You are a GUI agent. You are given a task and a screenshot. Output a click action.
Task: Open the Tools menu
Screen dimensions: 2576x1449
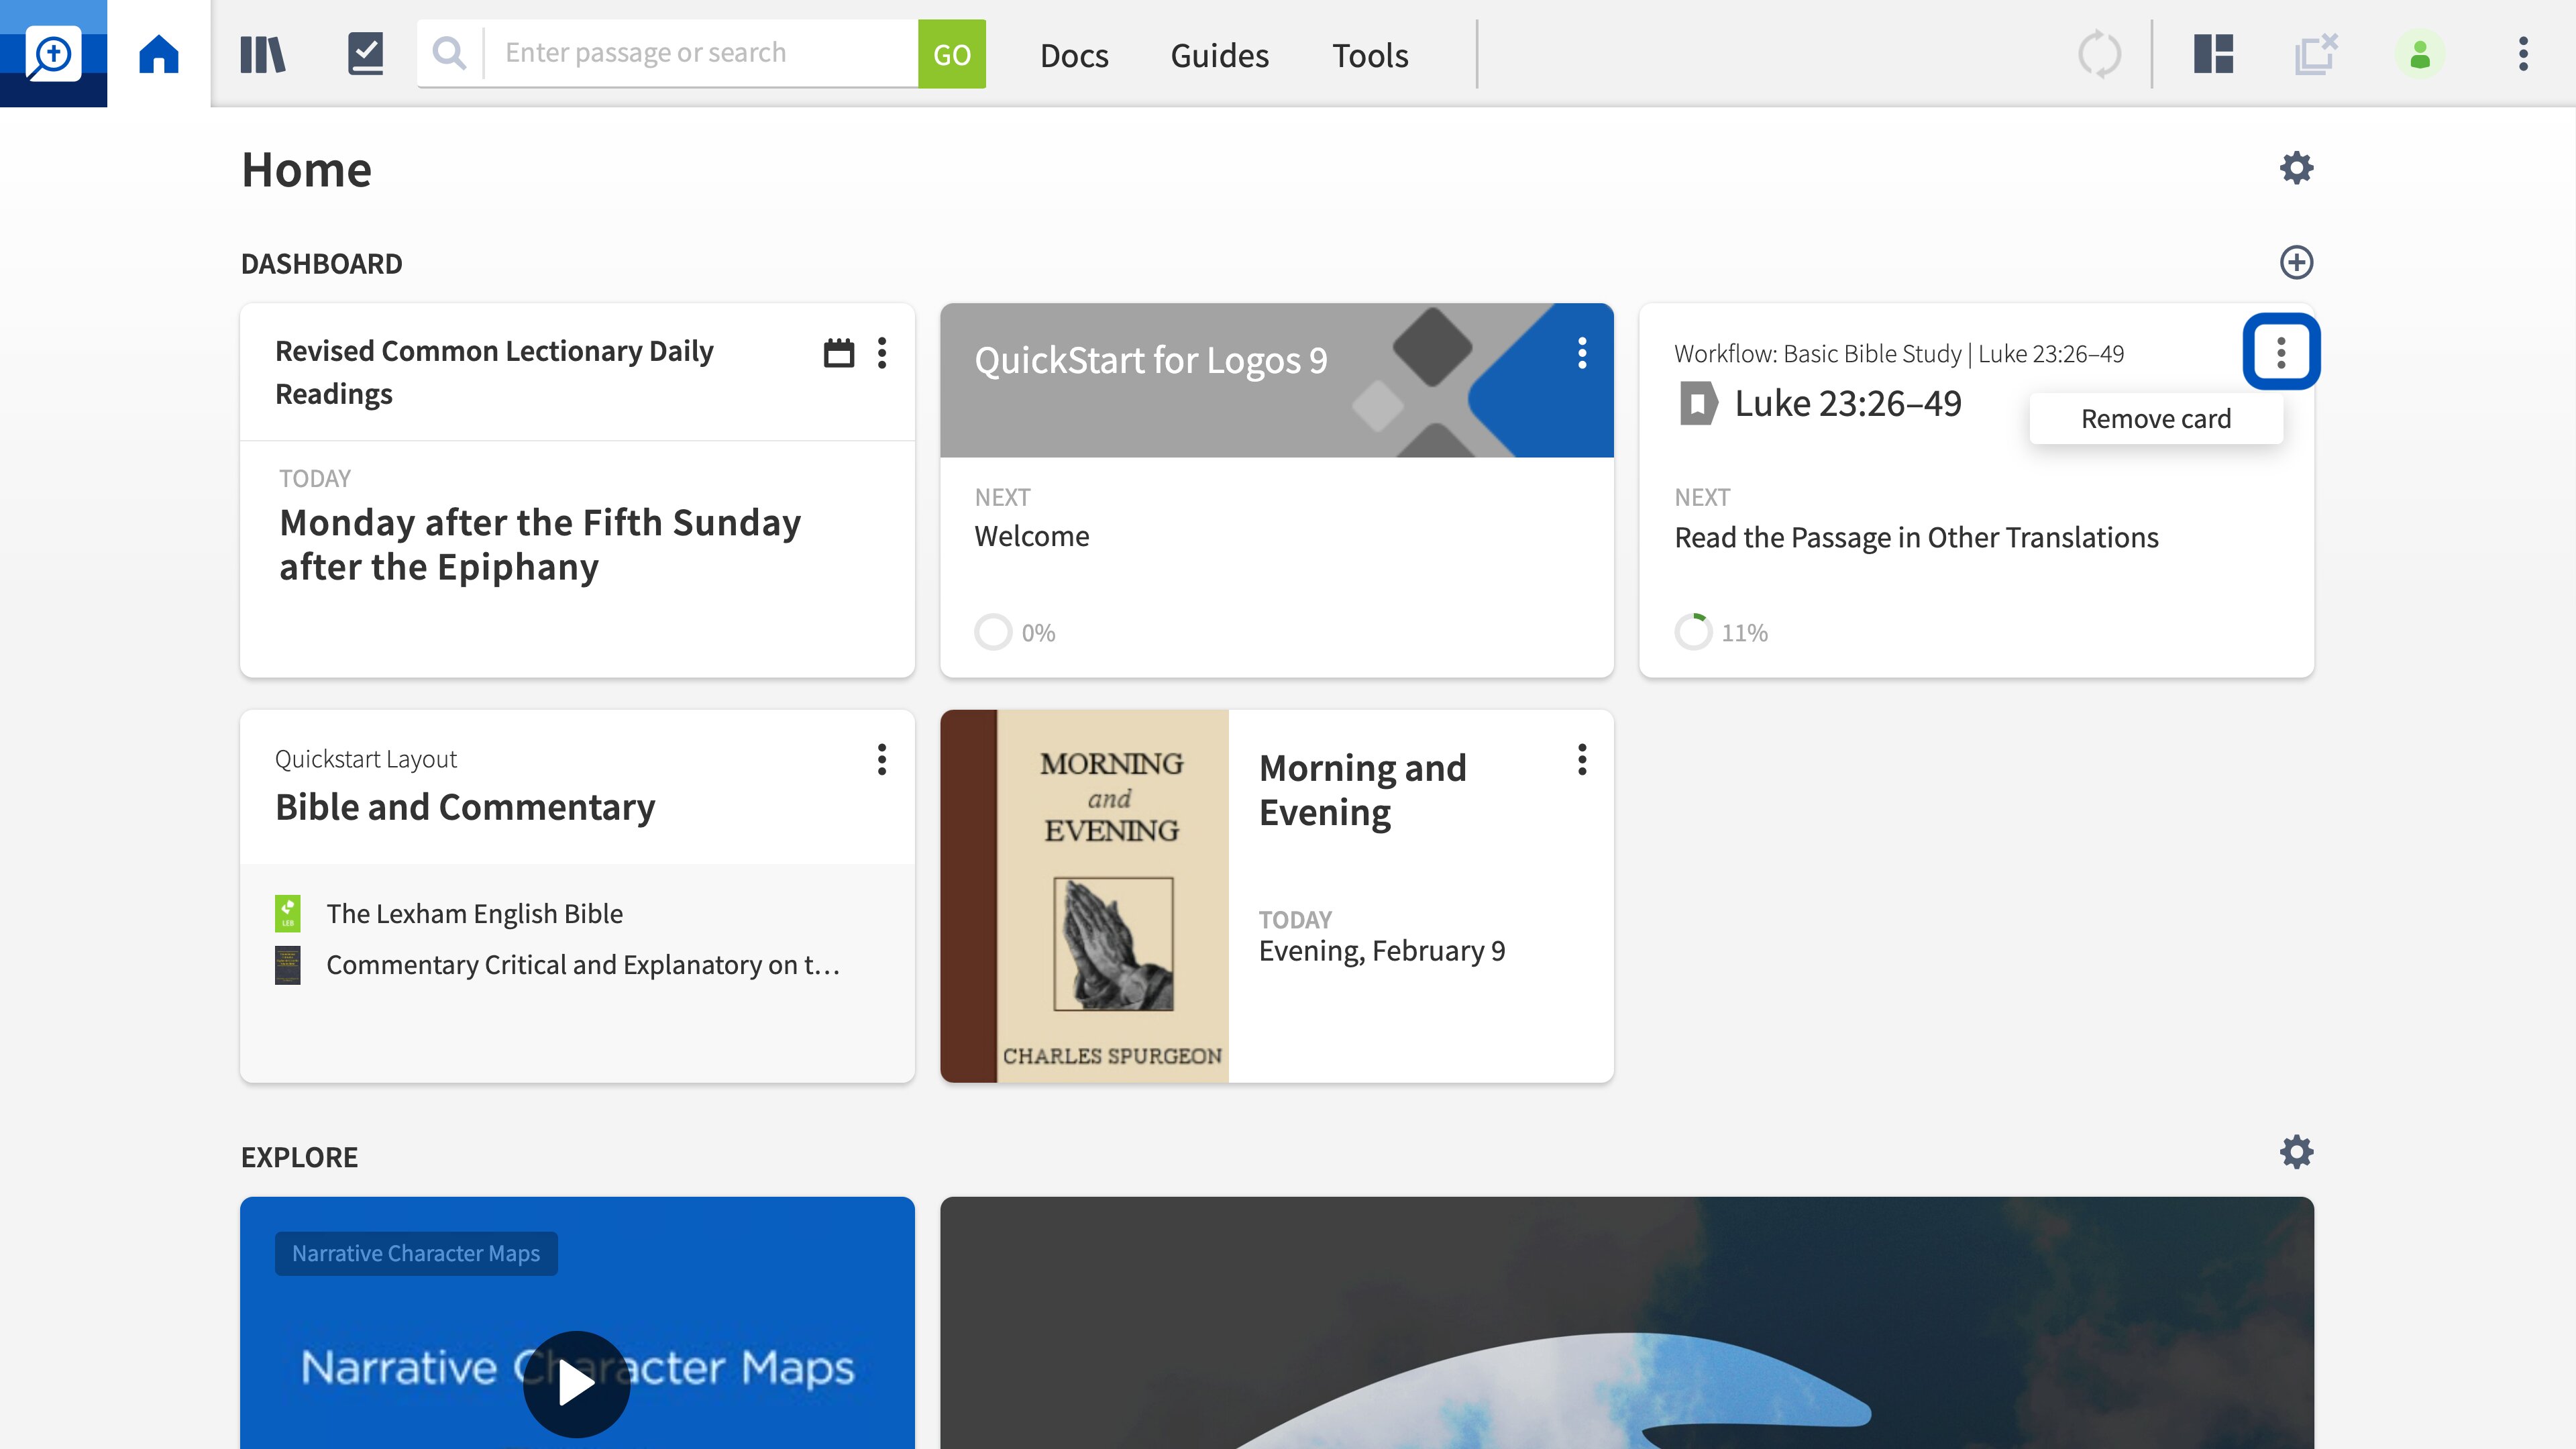[1370, 55]
